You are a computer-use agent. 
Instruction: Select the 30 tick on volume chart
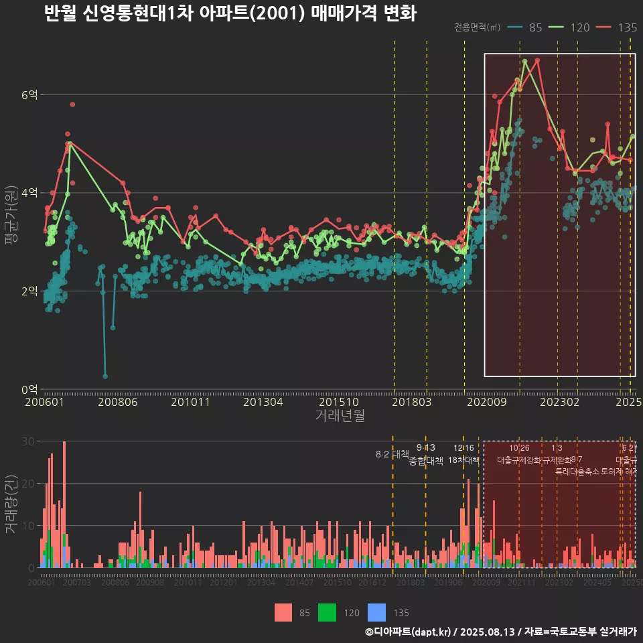click(28, 441)
